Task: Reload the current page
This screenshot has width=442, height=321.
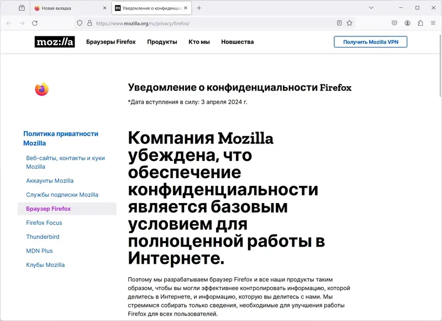Action: tap(34, 24)
